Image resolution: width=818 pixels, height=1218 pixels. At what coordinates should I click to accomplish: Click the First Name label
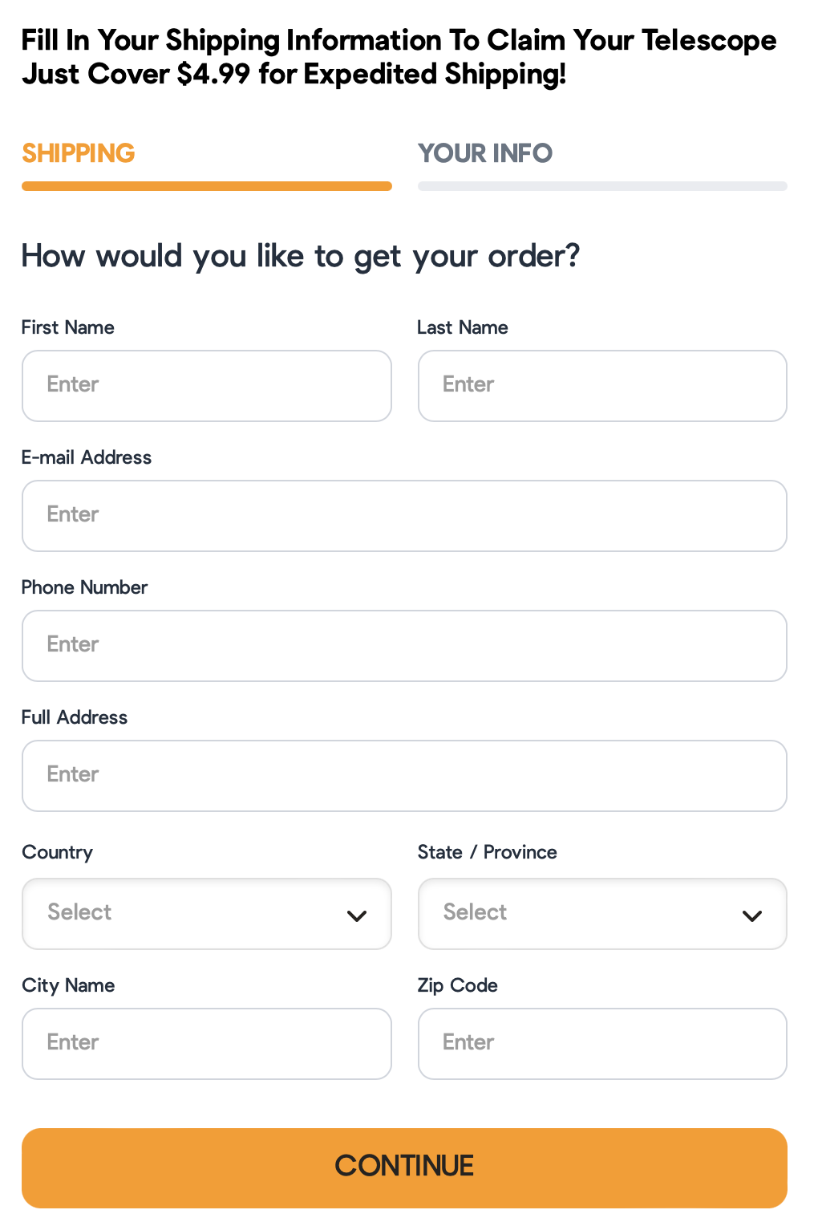click(x=68, y=327)
